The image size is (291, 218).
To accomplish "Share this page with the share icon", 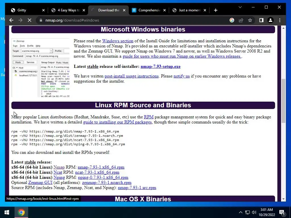I will (241, 20).
